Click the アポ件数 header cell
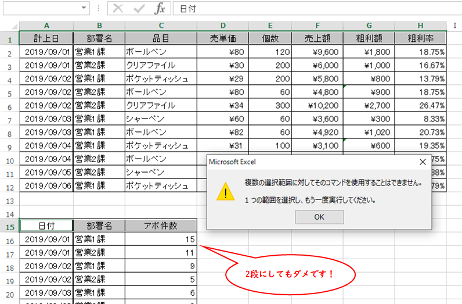 tap(161, 226)
